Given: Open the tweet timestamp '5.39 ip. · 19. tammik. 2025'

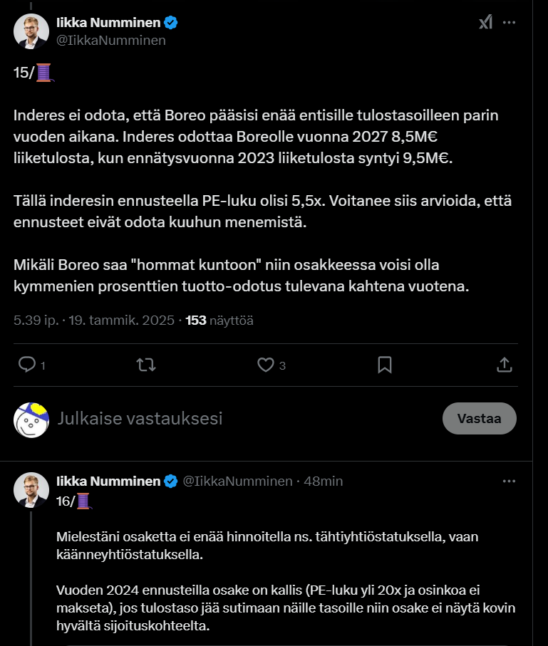Looking at the screenshot, I should [x=94, y=321].
